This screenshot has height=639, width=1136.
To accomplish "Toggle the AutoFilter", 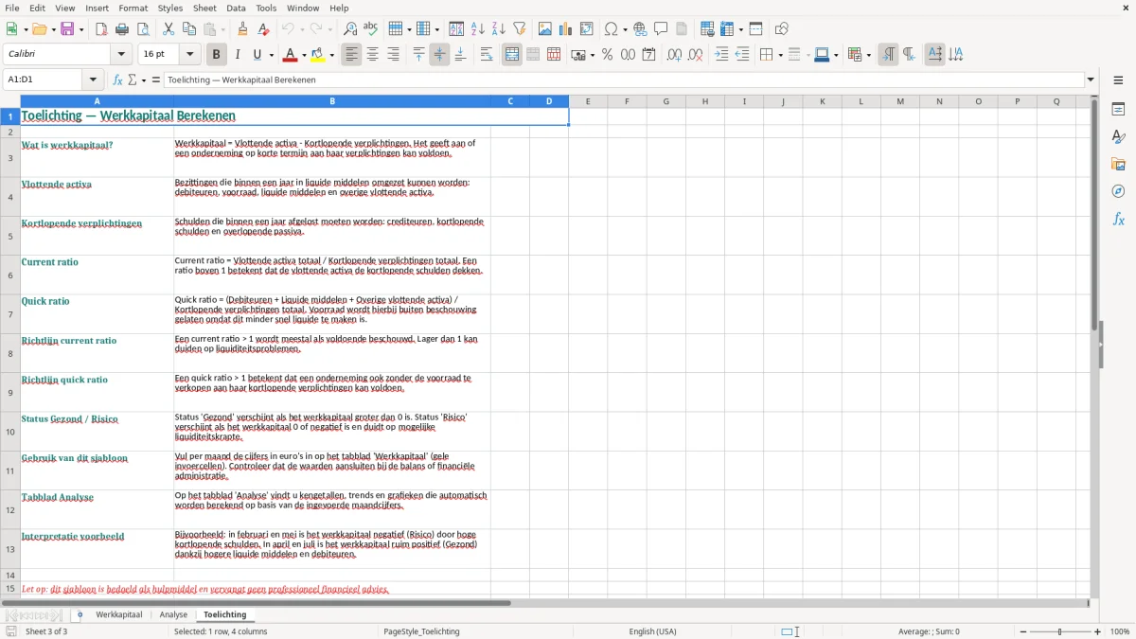I will [x=519, y=29].
